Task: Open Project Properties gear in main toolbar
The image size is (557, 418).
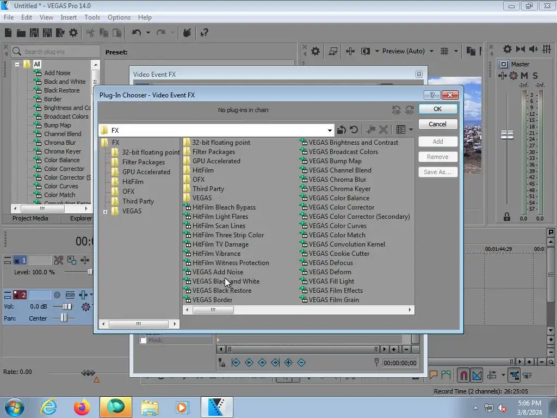Action: (x=73, y=33)
